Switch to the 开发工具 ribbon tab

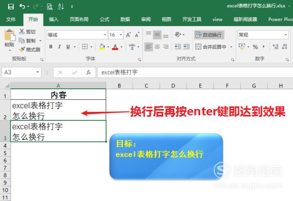(x=192, y=19)
